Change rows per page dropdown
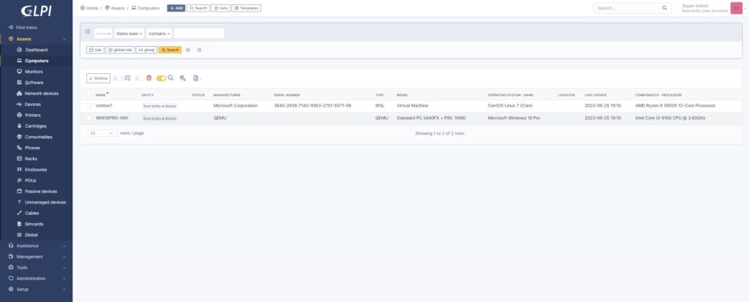 (102, 133)
